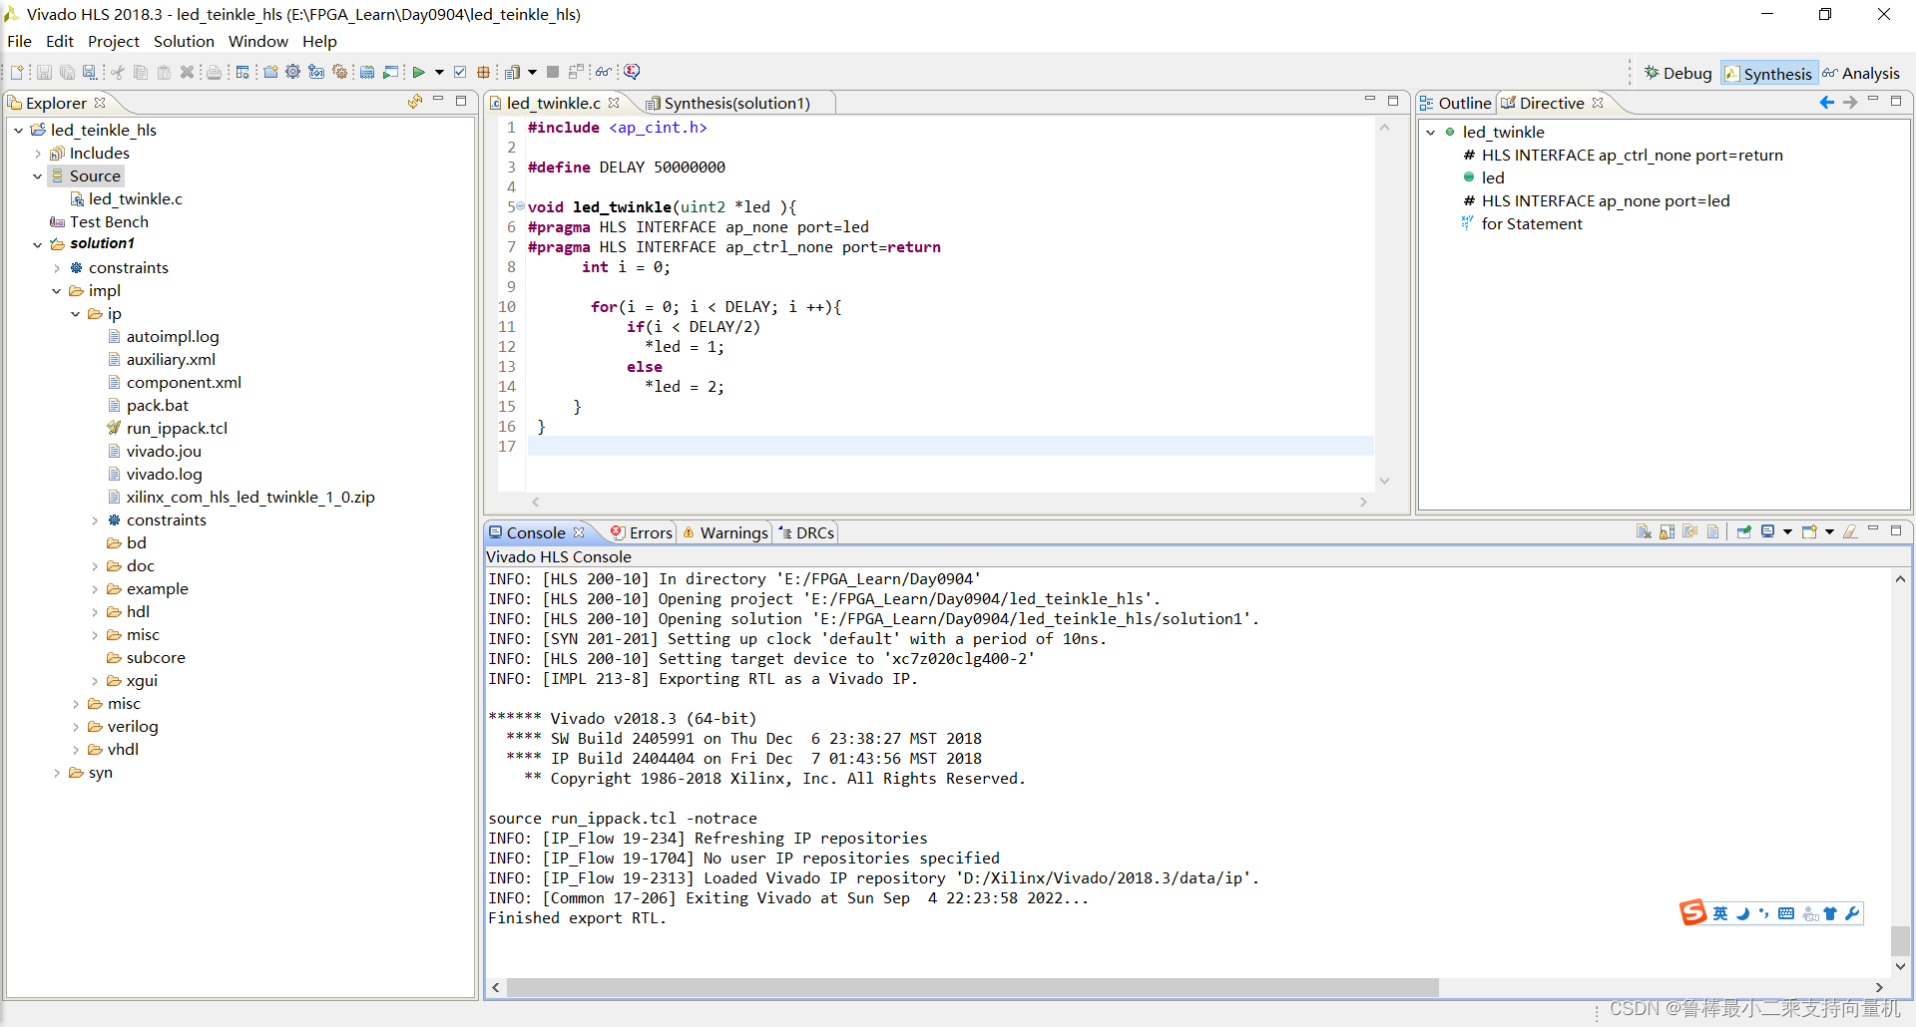Toggle Sogou English/Chinese mode button

tap(1720, 913)
